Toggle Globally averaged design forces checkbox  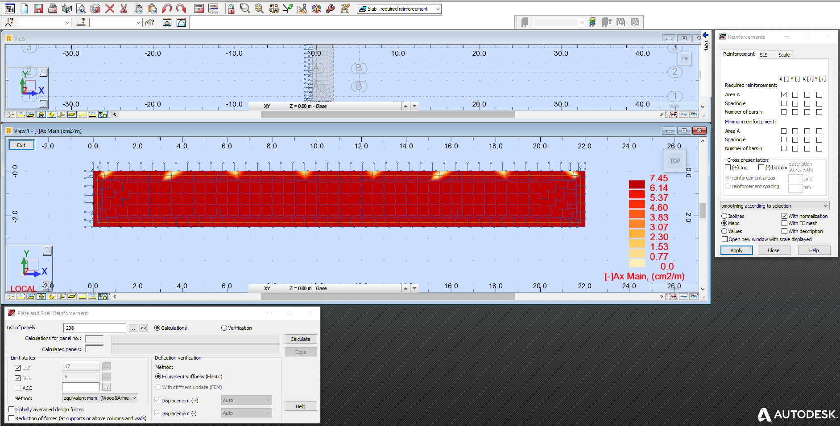click(12, 410)
